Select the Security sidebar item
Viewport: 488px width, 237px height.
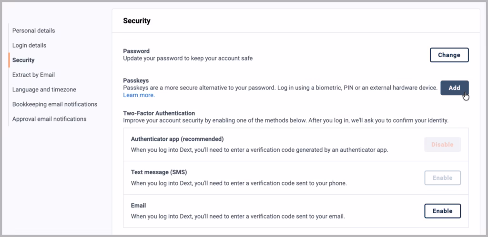pos(23,60)
